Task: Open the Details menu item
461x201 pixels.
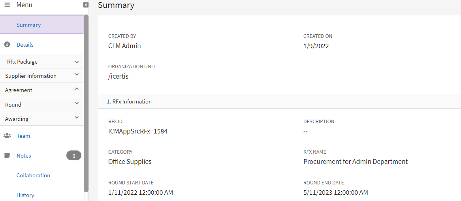Action: (x=25, y=45)
